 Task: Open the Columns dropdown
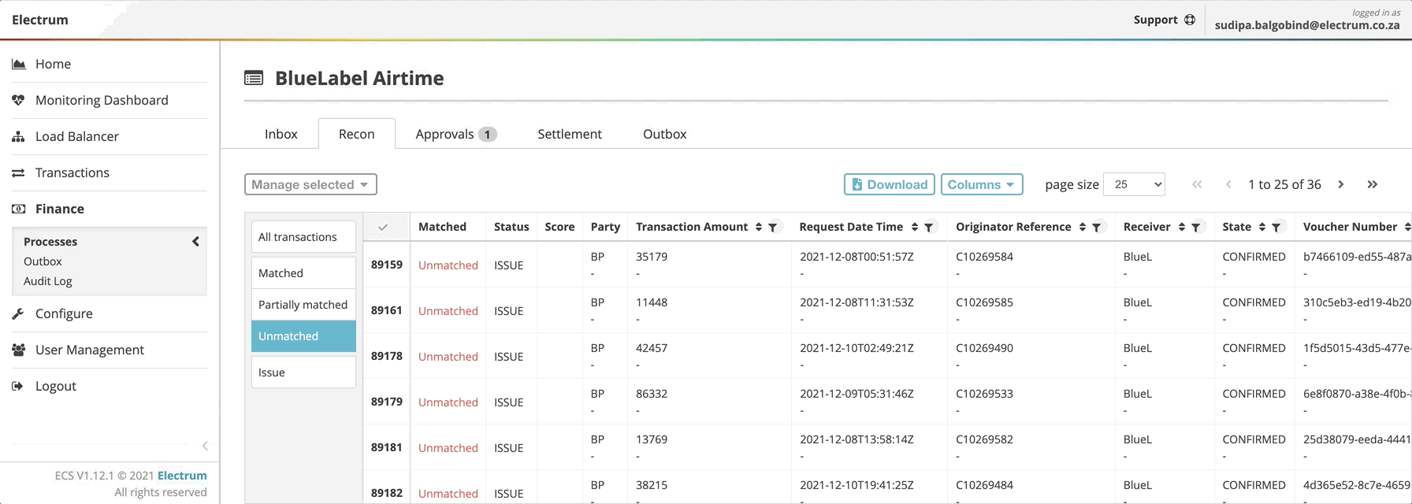[x=981, y=184]
